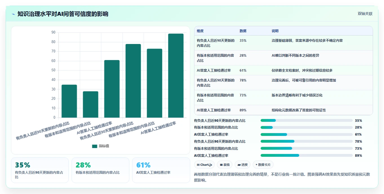Open the 28% data card under the chart
Image resolution: width=384 pixels, height=194 pixels.
(x=100, y=170)
